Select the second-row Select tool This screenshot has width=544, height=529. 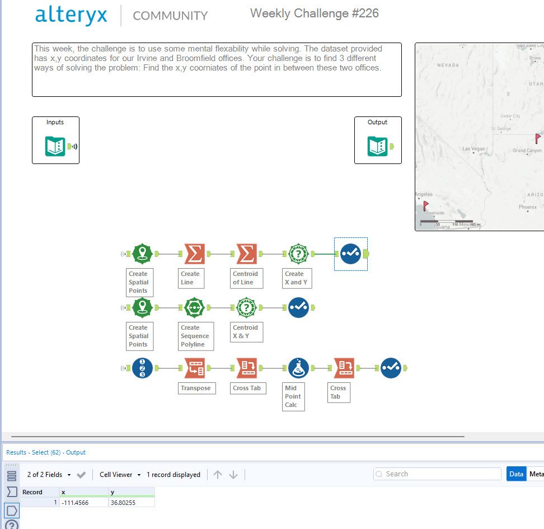tap(298, 307)
